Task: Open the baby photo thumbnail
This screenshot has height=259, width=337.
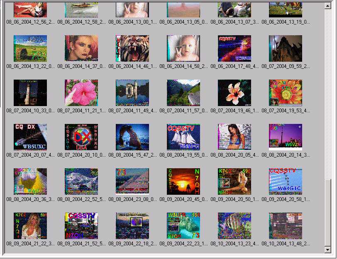Action: [x=183, y=48]
